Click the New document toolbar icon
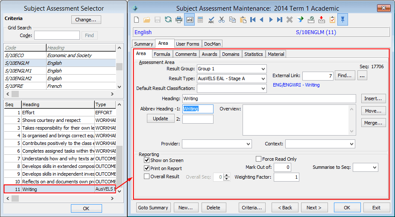This screenshot has height=217, width=395. pos(137,20)
